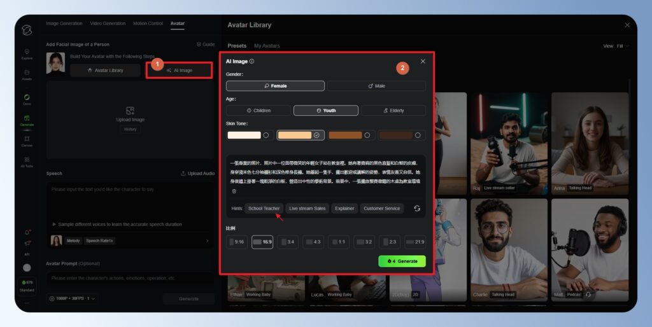Select the Avatar tab
This screenshot has width=652, height=327.
coord(178,24)
